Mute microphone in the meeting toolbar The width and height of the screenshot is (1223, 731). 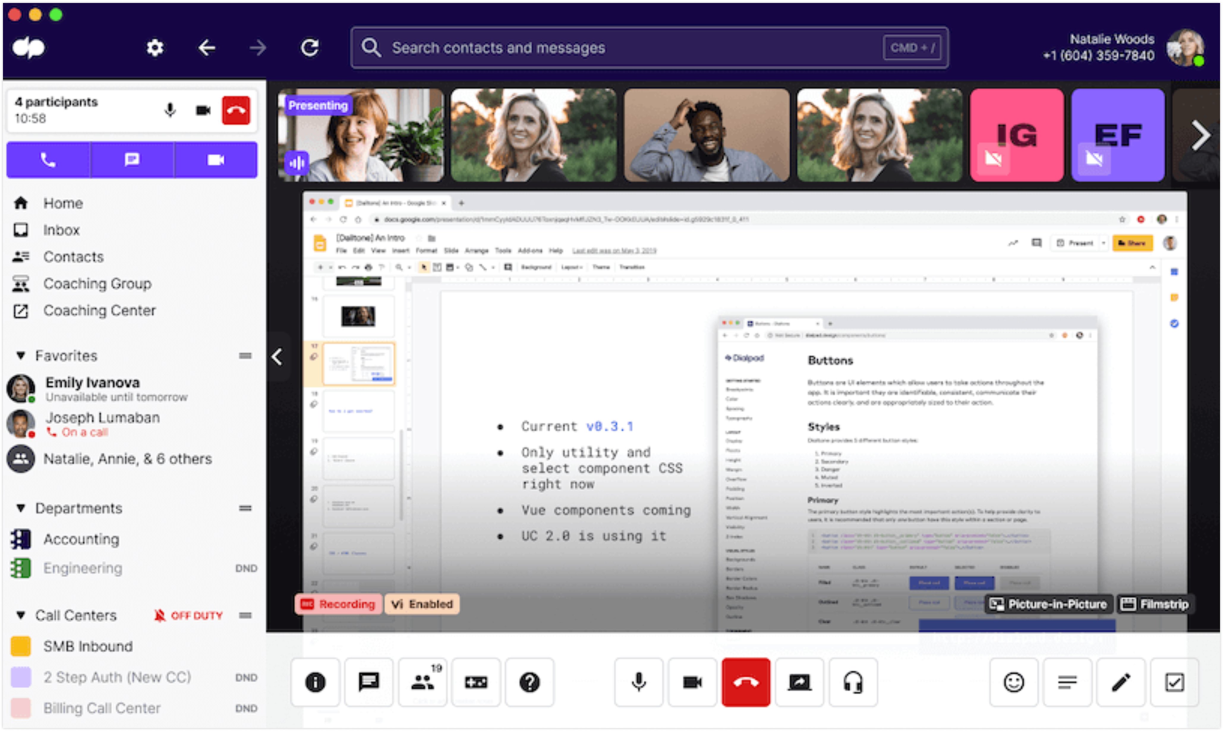coord(639,682)
